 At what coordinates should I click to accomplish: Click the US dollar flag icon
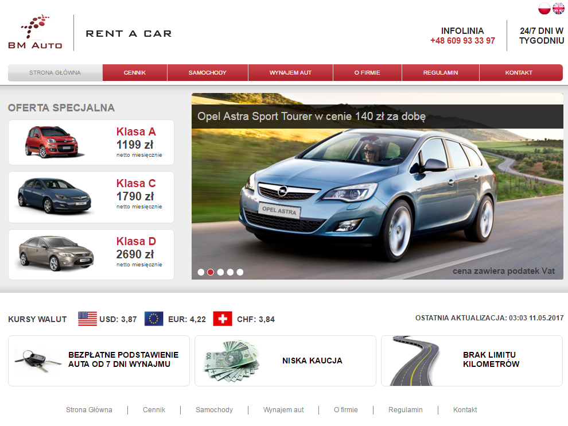coord(87,319)
